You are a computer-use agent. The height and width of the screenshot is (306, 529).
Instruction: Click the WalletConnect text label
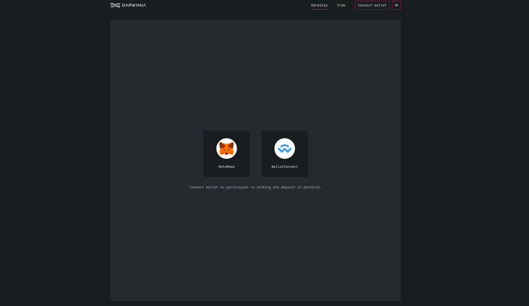click(285, 167)
